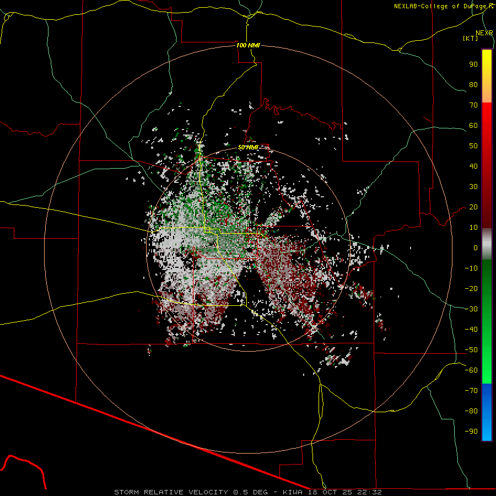Pick the gray near-zero segment of the color bar
This screenshot has height=496, width=496.
point(487,244)
